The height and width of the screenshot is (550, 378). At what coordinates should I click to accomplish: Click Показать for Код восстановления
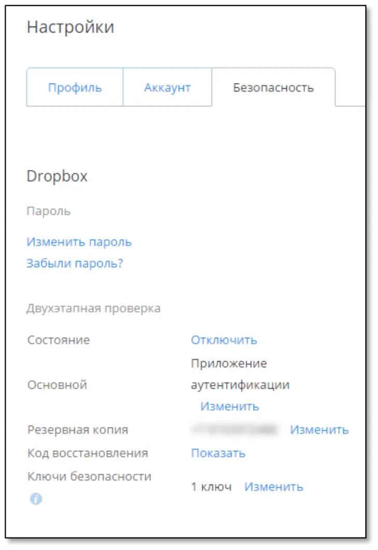click(x=218, y=453)
